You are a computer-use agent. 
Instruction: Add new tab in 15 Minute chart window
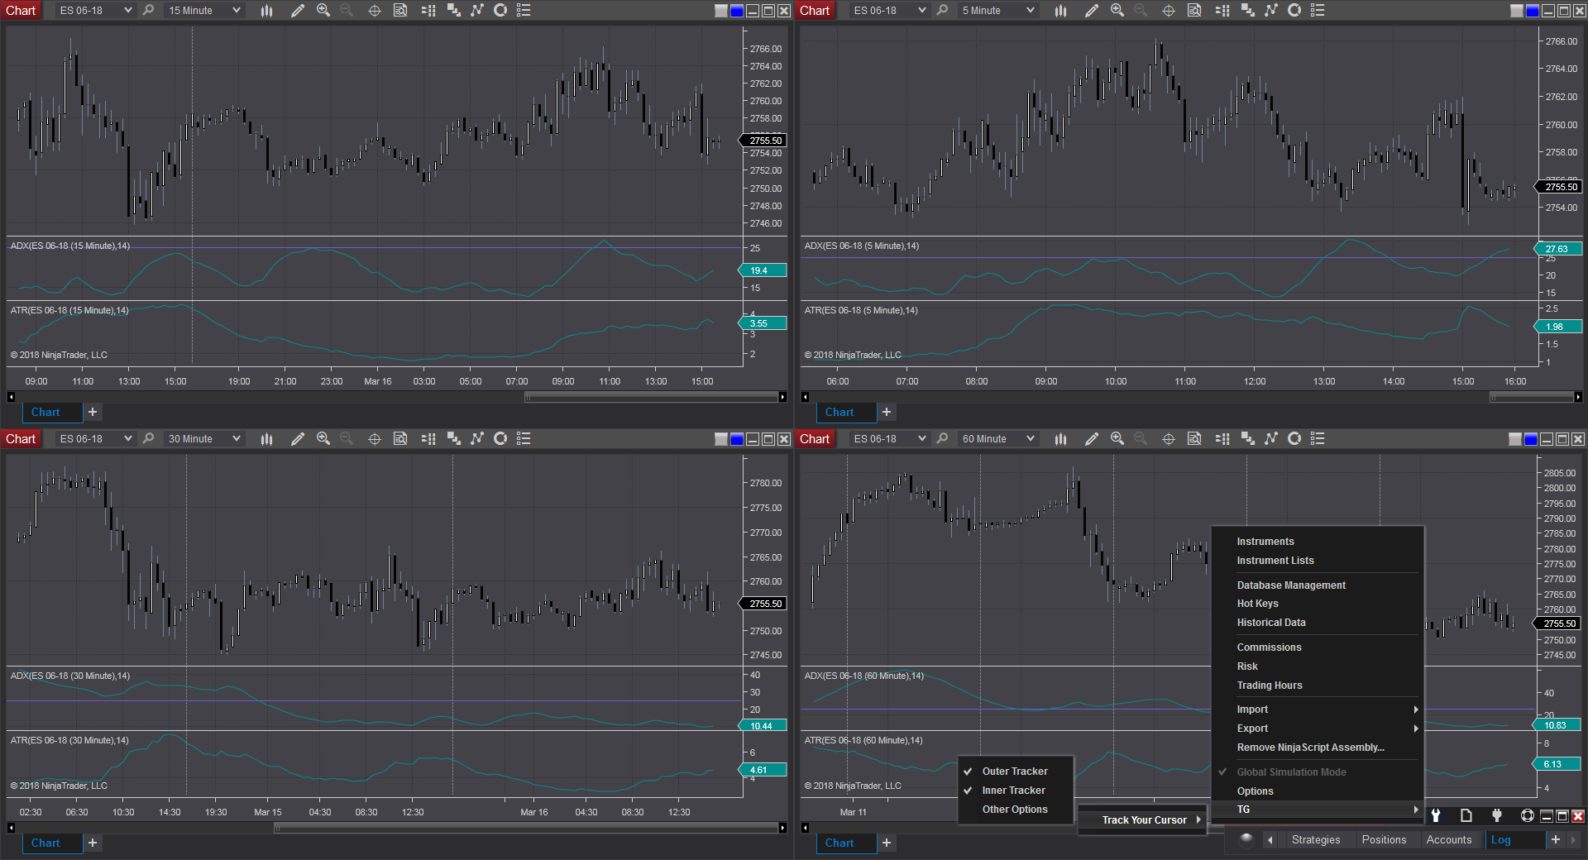pyautogui.click(x=93, y=412)
